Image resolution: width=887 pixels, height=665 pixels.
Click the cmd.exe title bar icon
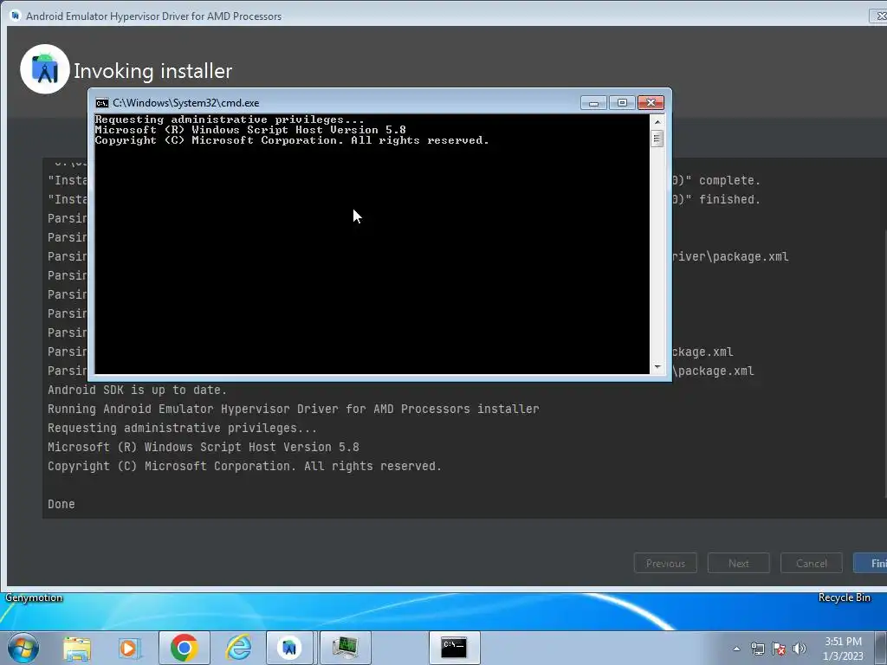pyautogui.click(x=102, y=103)
